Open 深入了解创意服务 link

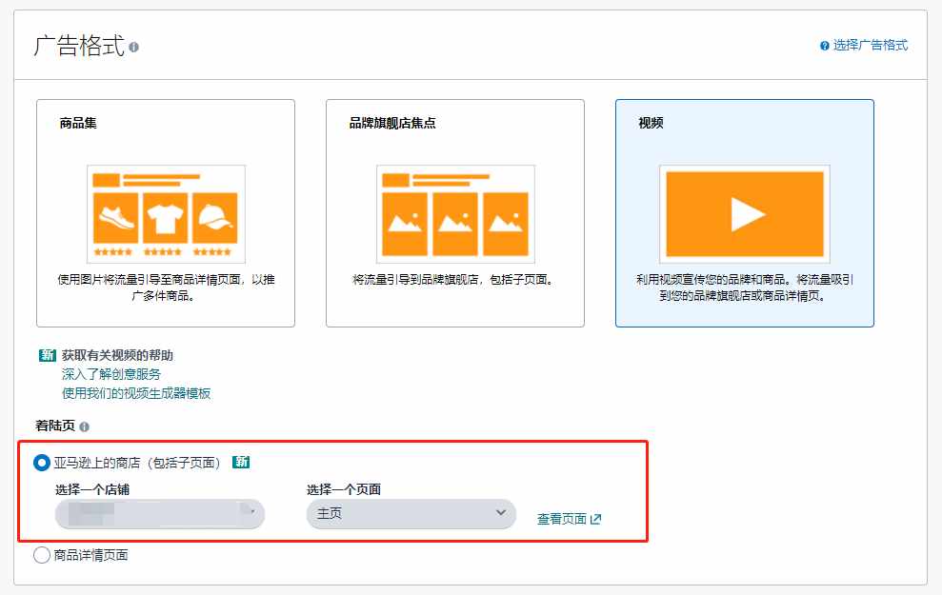111,374
